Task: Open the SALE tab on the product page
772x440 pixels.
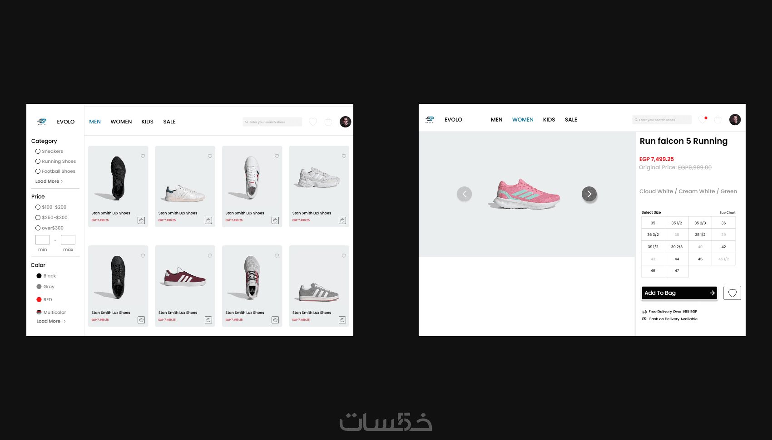Action: tap(571, 120)
